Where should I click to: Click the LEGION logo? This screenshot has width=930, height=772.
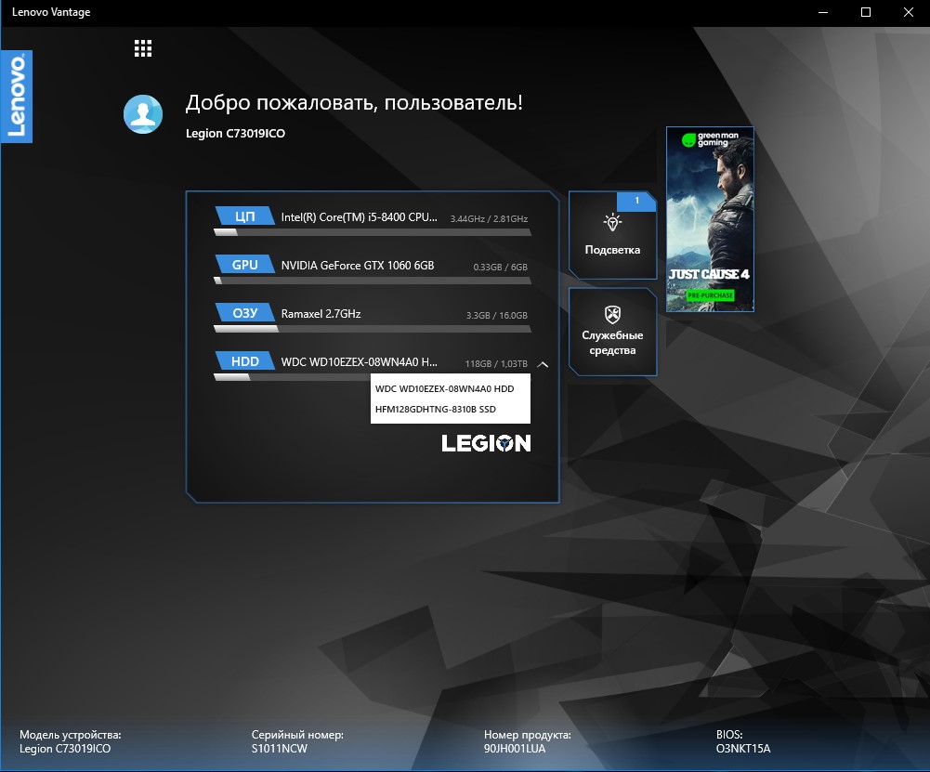pyautogui.click(x=486, y=443)
